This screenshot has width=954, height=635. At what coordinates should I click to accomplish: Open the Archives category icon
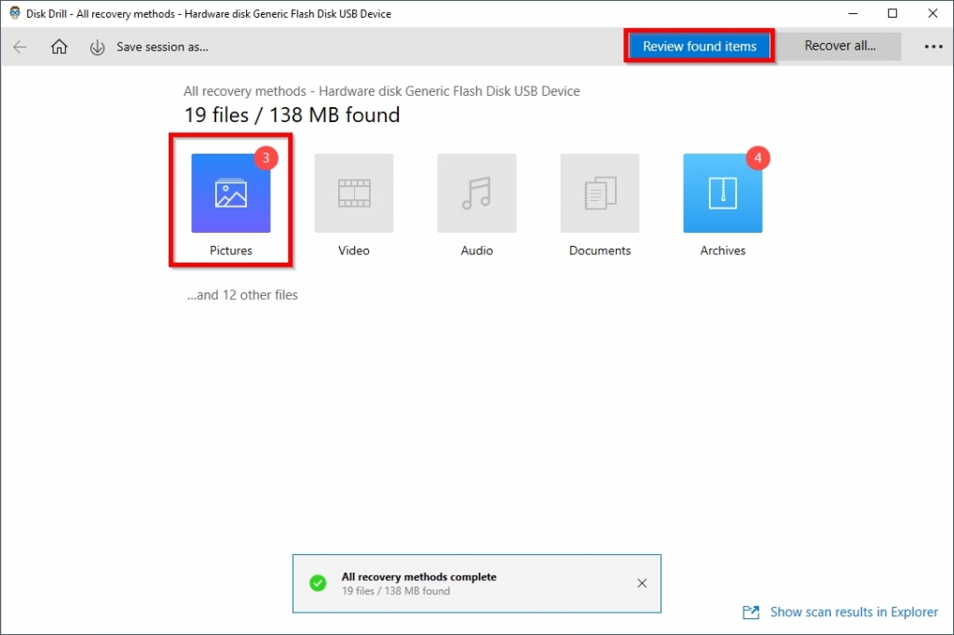tap(722, 194)
